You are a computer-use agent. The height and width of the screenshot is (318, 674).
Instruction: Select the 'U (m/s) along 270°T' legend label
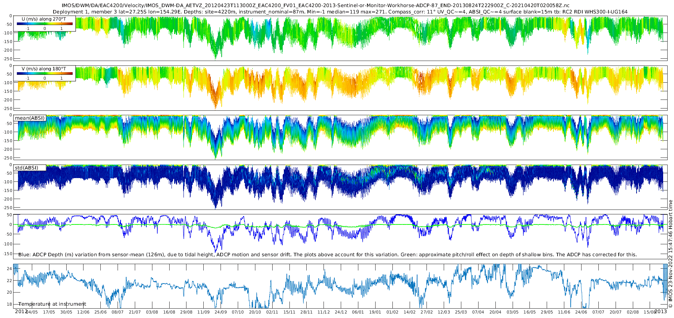pyautogui.click(x=44, y=19)
